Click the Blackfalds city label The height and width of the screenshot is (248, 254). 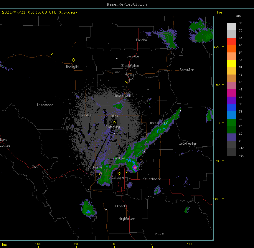tap(130, 66)
